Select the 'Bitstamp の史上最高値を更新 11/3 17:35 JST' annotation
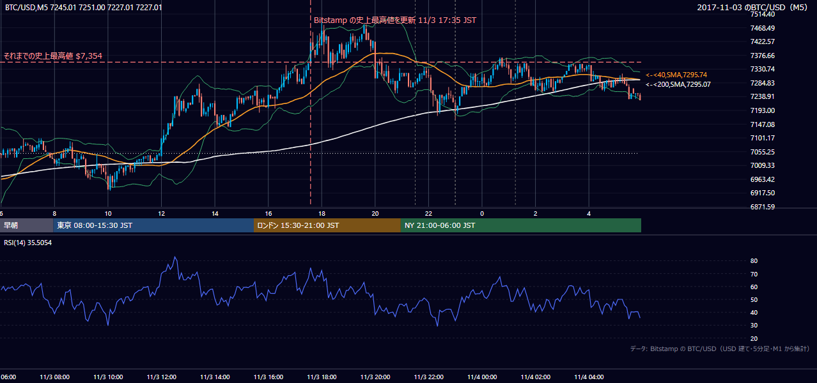Image resolution: width=817 pixels, height=383 pixels. [x=395, y=20]
